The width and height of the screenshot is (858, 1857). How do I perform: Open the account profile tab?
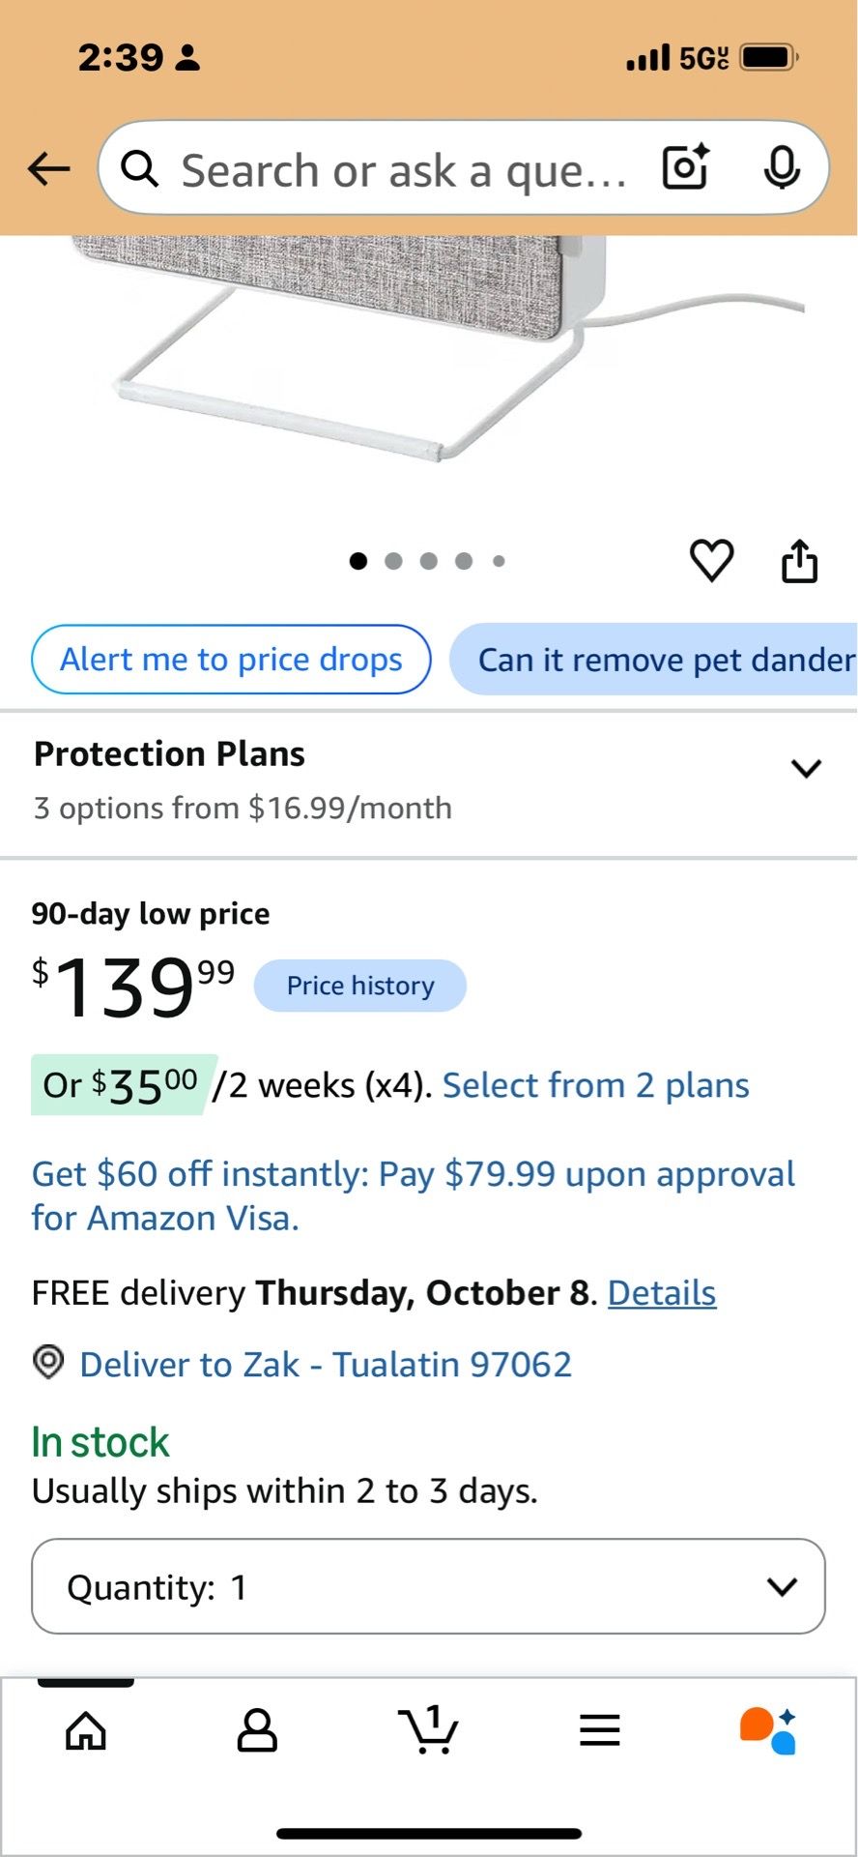click(257, 1730)
